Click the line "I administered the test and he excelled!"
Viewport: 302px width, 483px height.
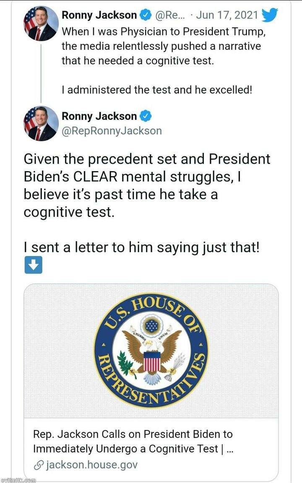coord(156,90)
